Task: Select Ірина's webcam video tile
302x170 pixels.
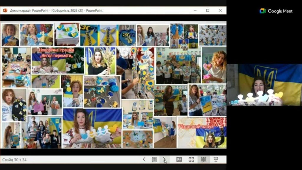Action: click(x=264, y=85)
